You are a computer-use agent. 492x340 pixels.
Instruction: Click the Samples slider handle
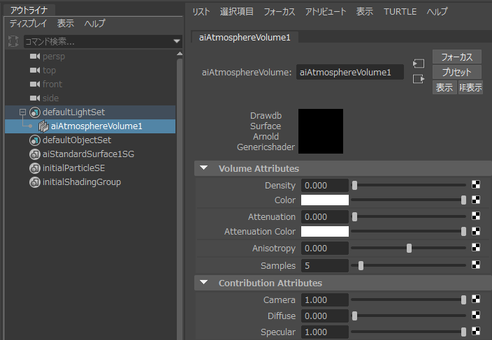(361, 266)
